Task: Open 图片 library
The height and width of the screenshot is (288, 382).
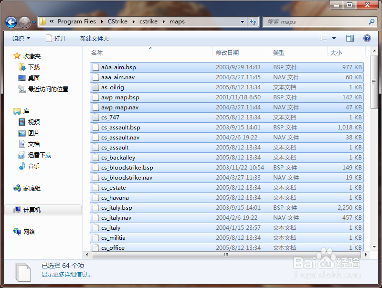Action: pos(34,133)
